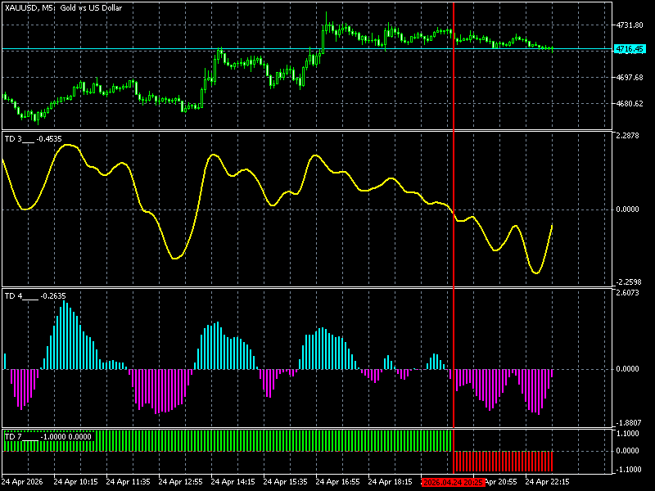Click the 4731.80 price scale label
This screenshot has width=655, height=491.
pyautogui.click(x=630, y=25)
